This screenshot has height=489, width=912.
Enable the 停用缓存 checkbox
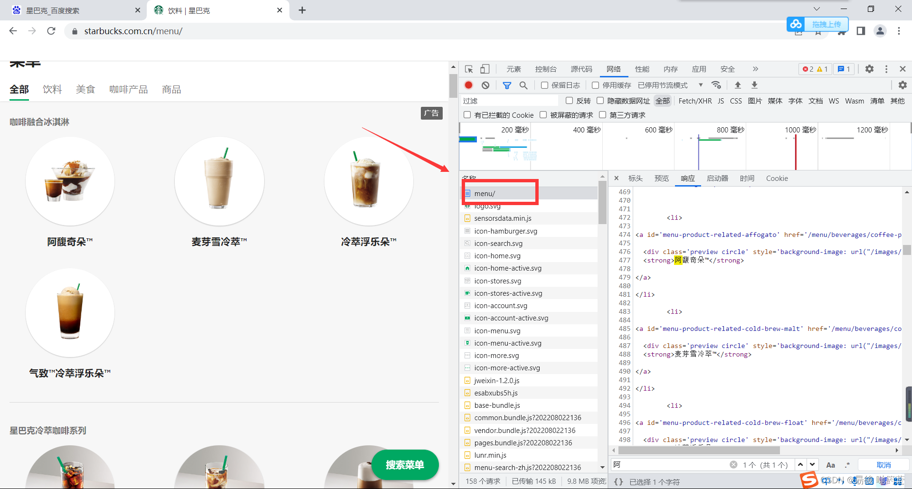595,85
